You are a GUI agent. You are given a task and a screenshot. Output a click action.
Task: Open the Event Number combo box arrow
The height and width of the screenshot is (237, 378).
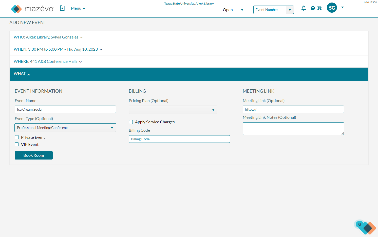click(290, 10)
